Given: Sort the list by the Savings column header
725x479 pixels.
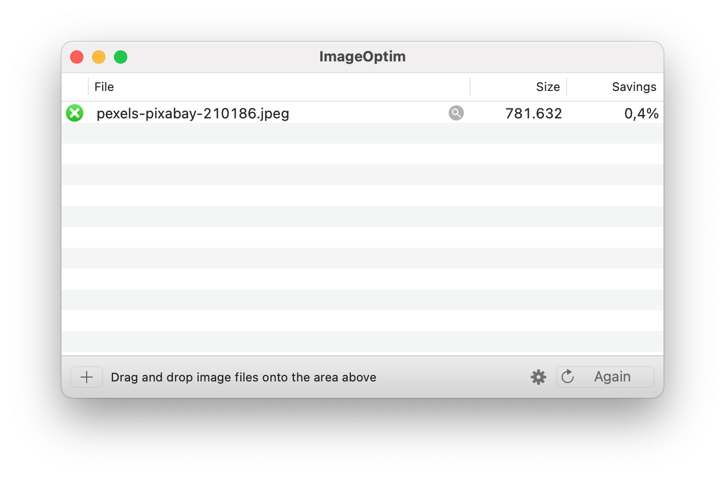Looking at the screenshot, I should 633,87.
